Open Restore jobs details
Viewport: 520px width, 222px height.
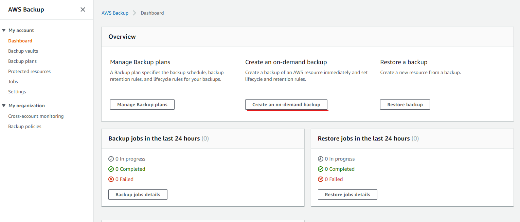point(347,195)
